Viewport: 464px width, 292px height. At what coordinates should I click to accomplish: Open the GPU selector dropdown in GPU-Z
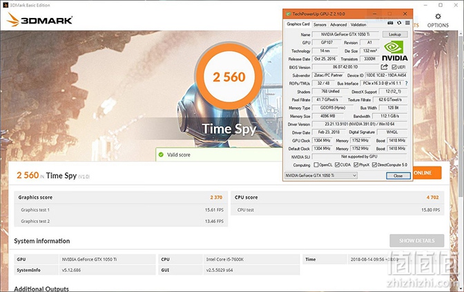point(321,175)
